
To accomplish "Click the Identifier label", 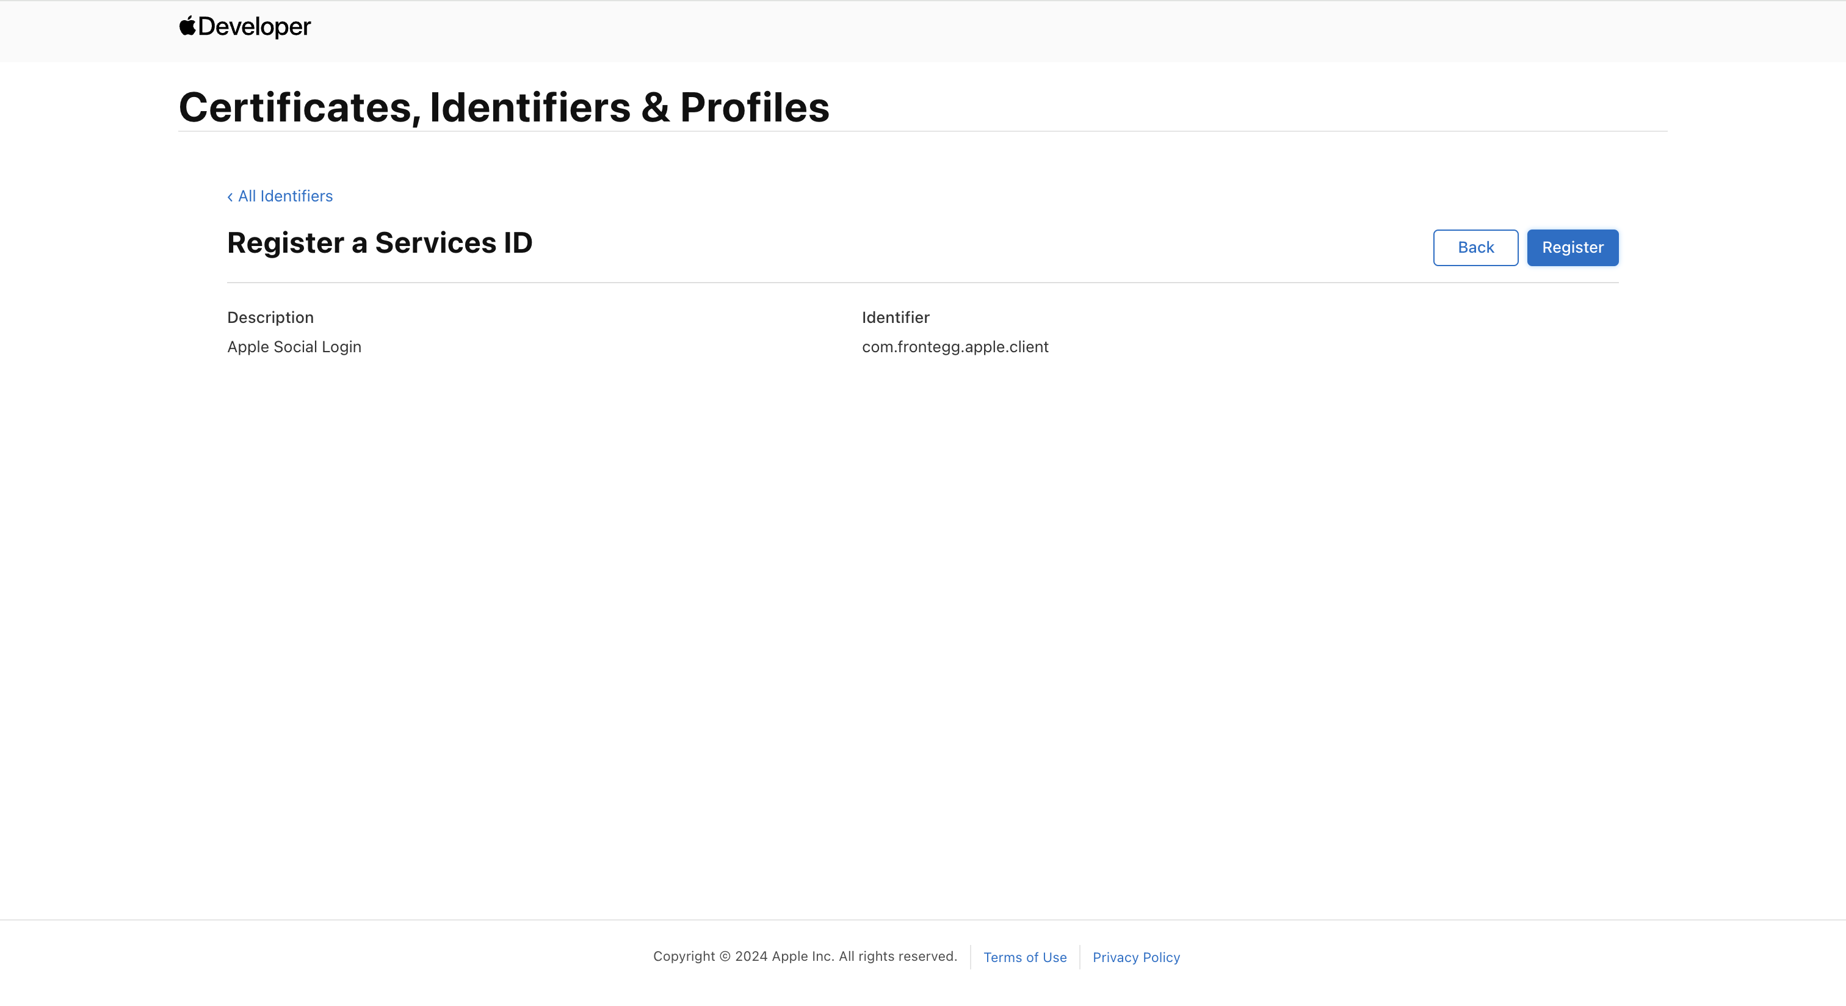I will 895,317.
